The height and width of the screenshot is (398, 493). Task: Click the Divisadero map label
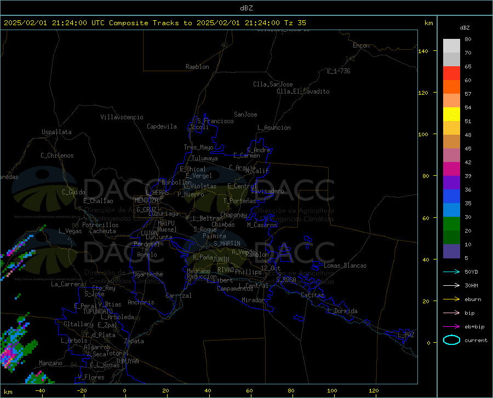(267, 191)
